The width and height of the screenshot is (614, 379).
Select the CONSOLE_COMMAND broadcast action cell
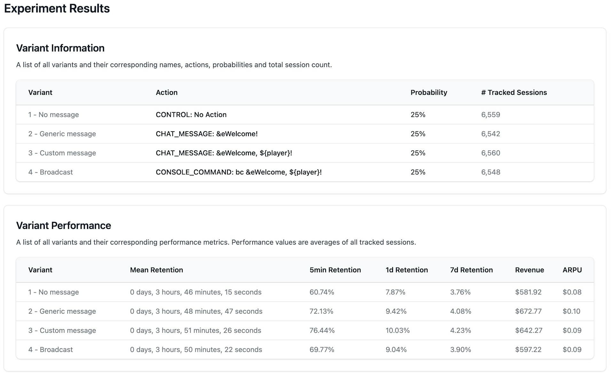click(239, 172)
